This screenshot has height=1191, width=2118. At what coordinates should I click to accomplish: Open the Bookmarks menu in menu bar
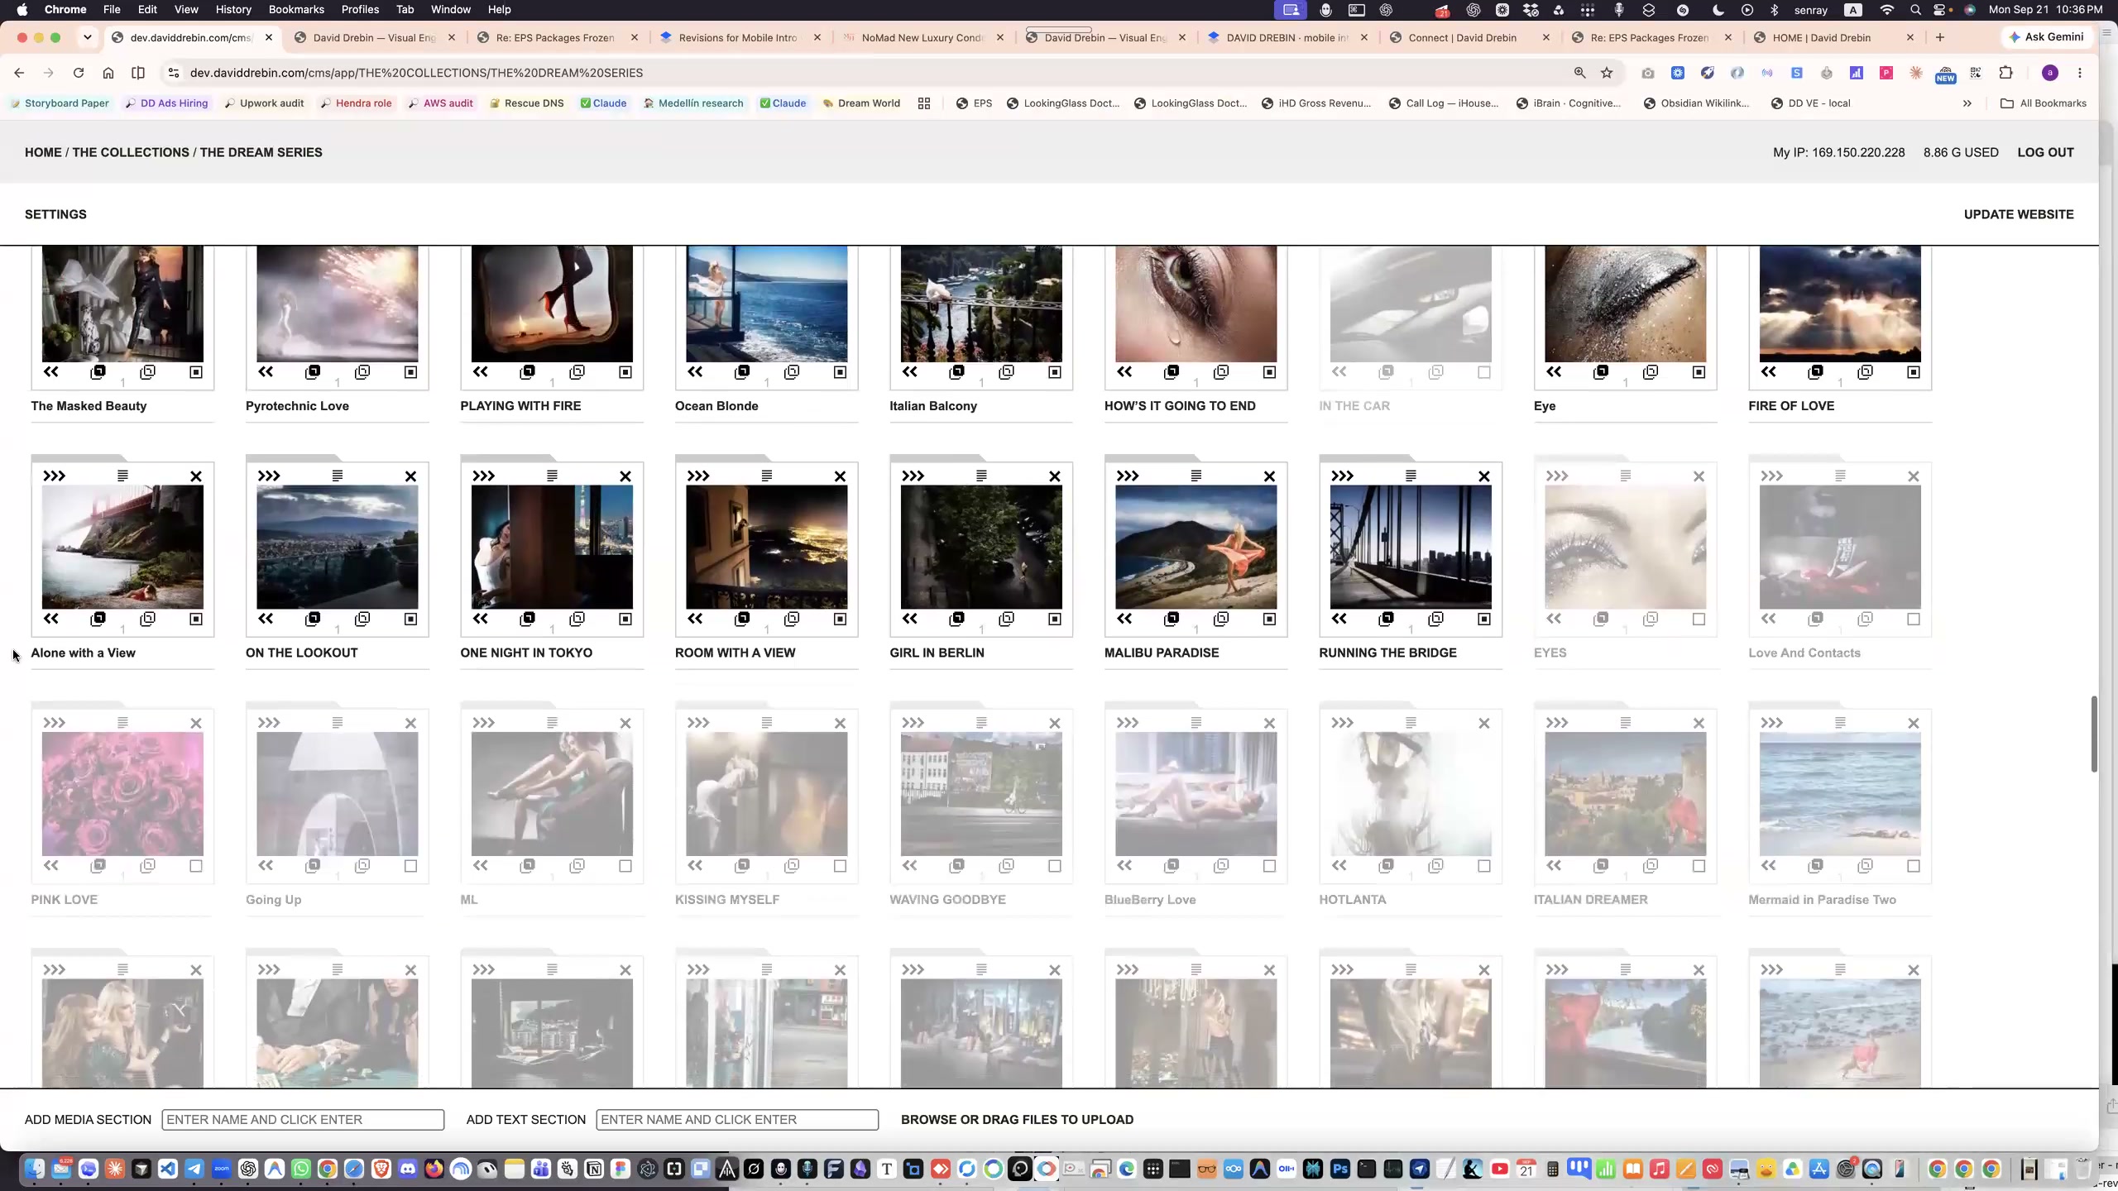point(296,9)
